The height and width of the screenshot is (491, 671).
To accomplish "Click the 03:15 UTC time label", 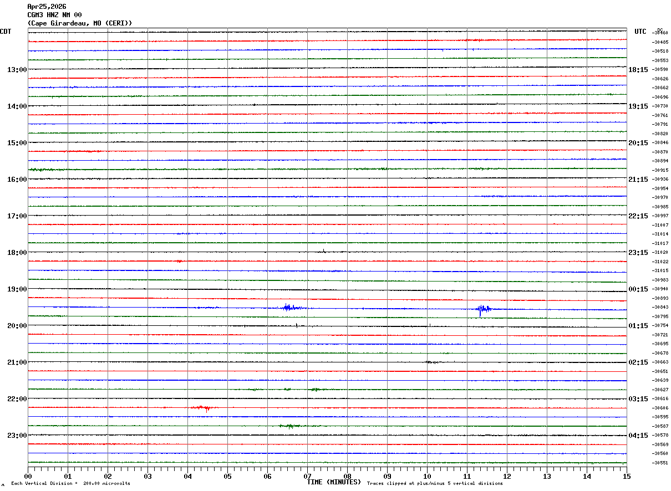I will pos(638,399).
